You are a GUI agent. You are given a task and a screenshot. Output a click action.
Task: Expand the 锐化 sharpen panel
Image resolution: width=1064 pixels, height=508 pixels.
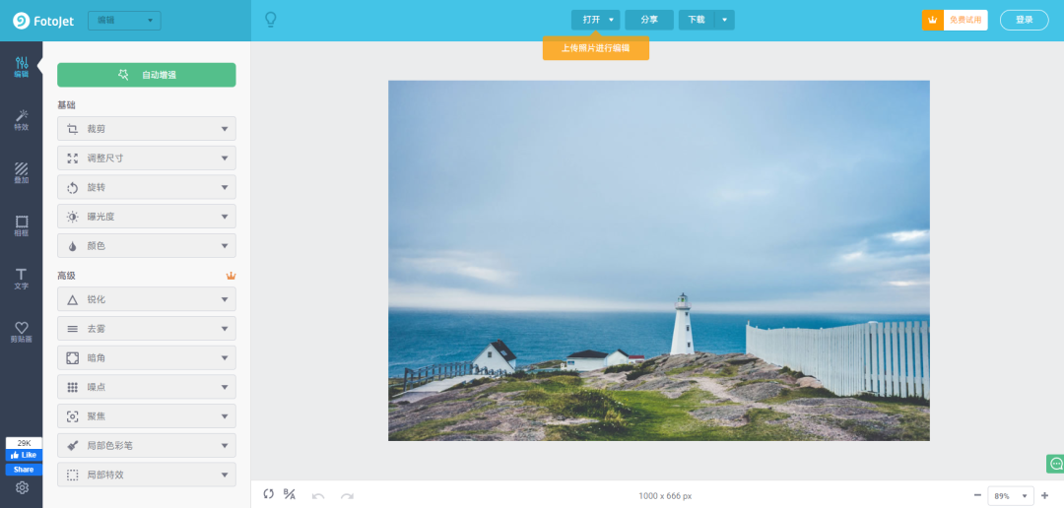coord(147,299)
